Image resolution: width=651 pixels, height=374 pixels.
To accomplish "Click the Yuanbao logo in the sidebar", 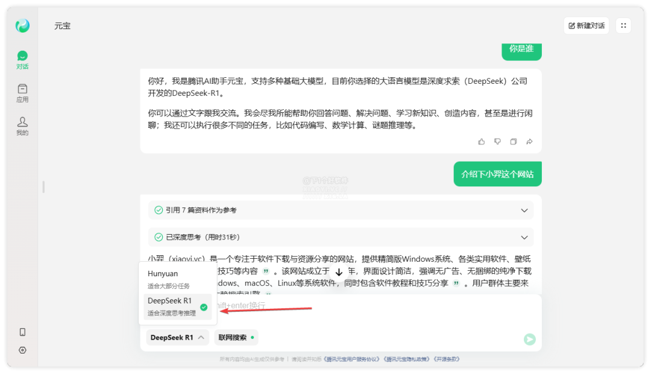I will pos(22,26).
